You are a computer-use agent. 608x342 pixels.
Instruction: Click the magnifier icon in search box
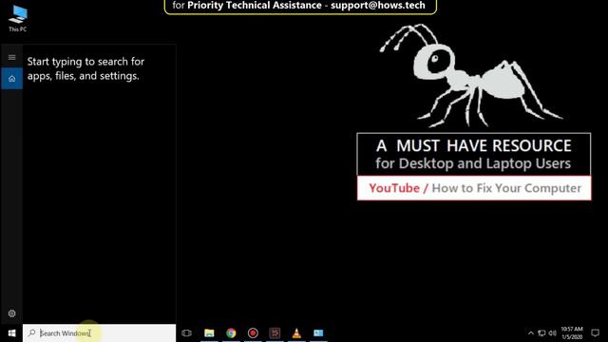[x=31, y=332]
